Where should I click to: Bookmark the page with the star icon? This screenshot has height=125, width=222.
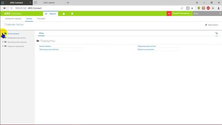192,8
